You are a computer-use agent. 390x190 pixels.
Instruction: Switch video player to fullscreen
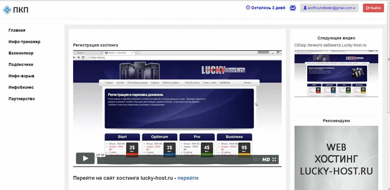coord(274,160)
